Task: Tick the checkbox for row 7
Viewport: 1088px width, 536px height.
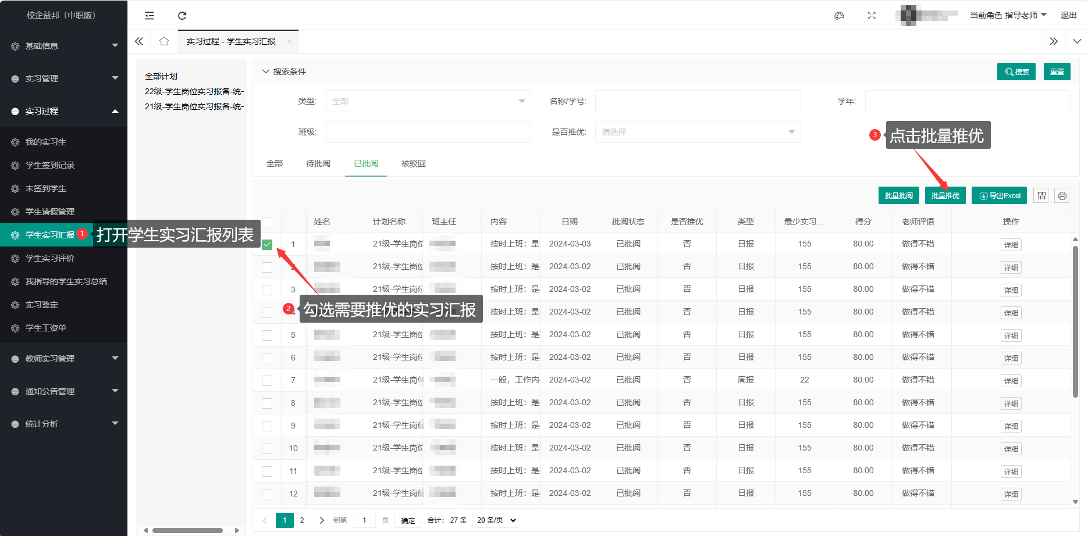Action: [x=267, y=381]
